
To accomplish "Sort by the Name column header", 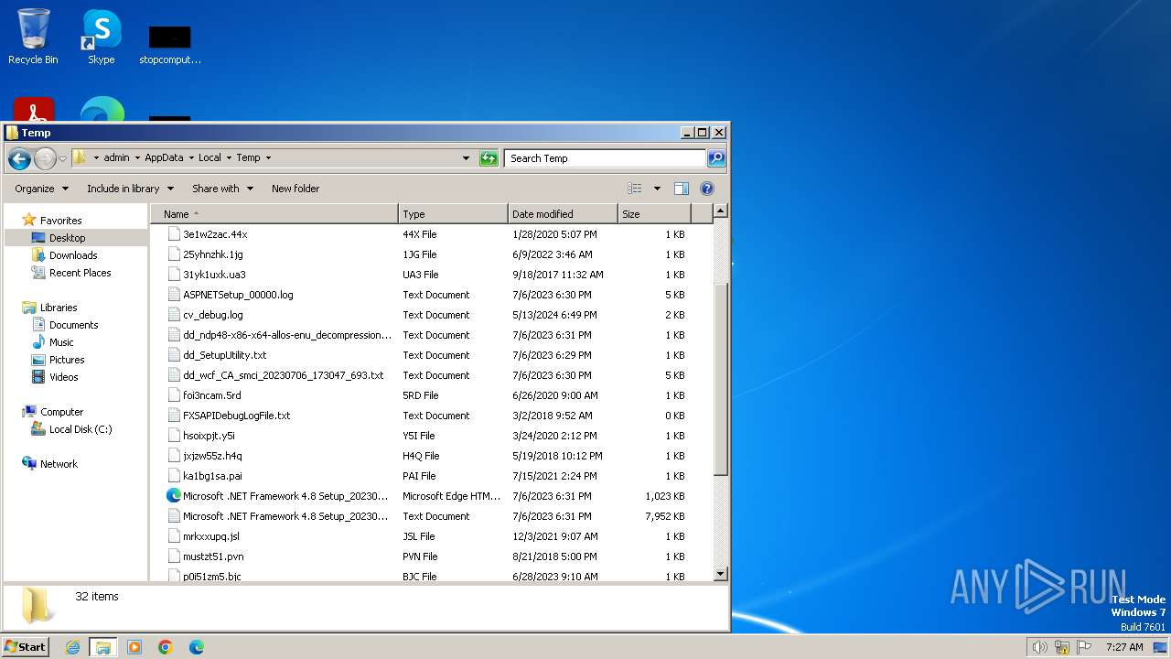I will coord(276,214).
